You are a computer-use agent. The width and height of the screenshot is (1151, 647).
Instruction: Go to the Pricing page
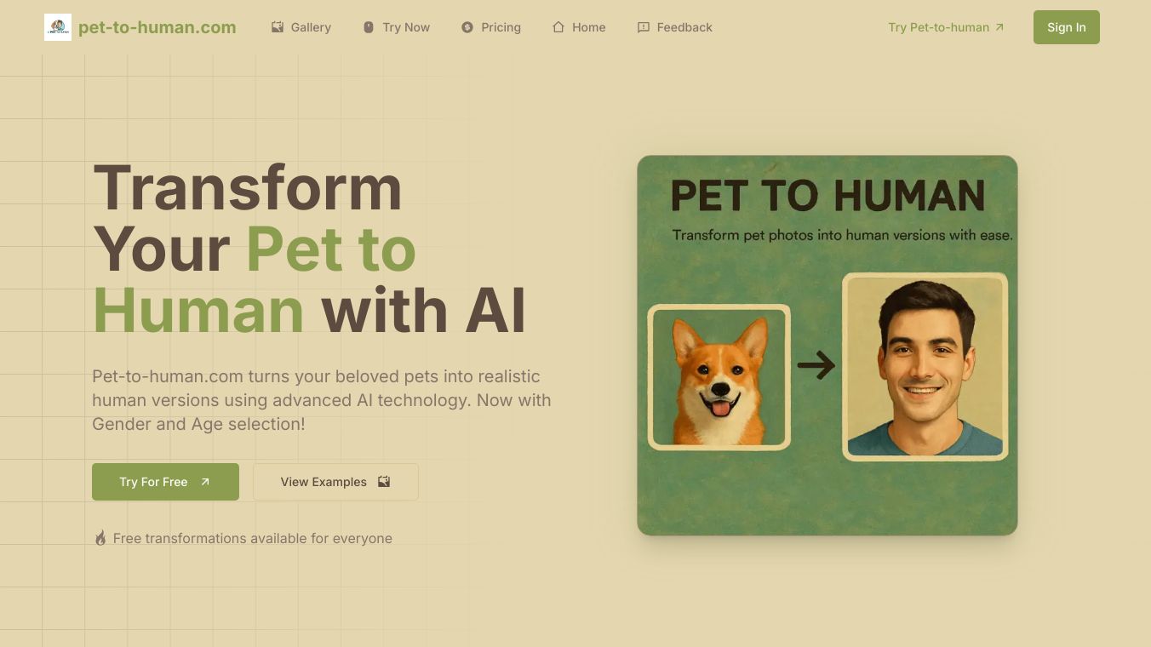[x=491, y=27]
